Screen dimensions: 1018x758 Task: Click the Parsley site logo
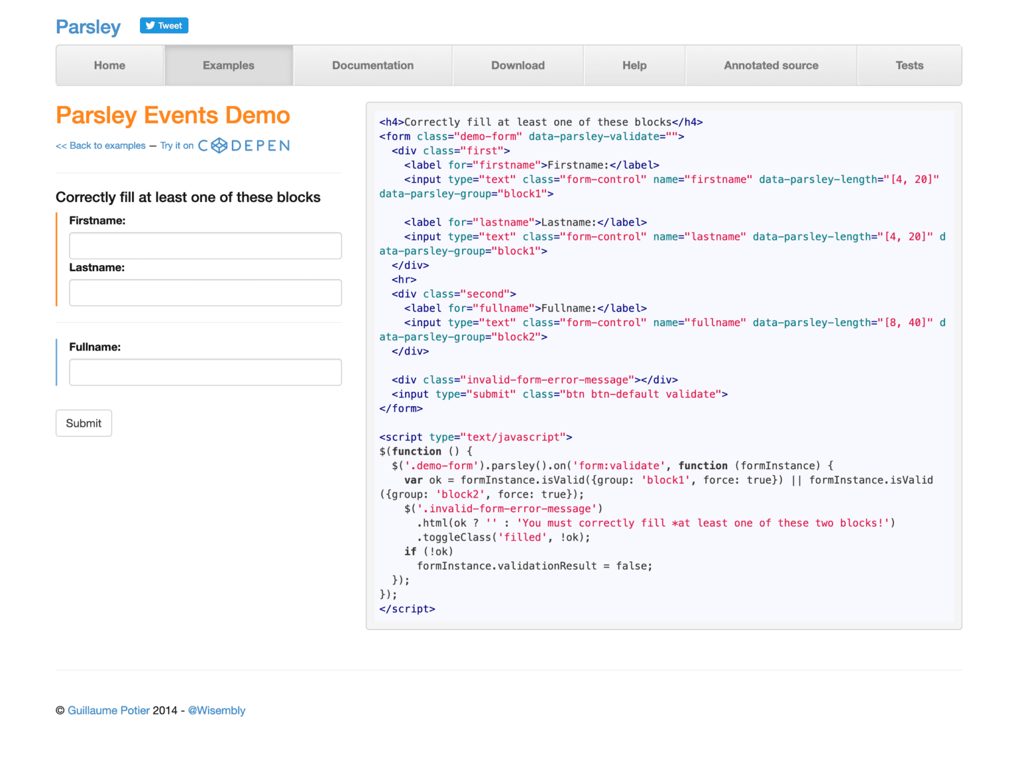coord(87,27)
